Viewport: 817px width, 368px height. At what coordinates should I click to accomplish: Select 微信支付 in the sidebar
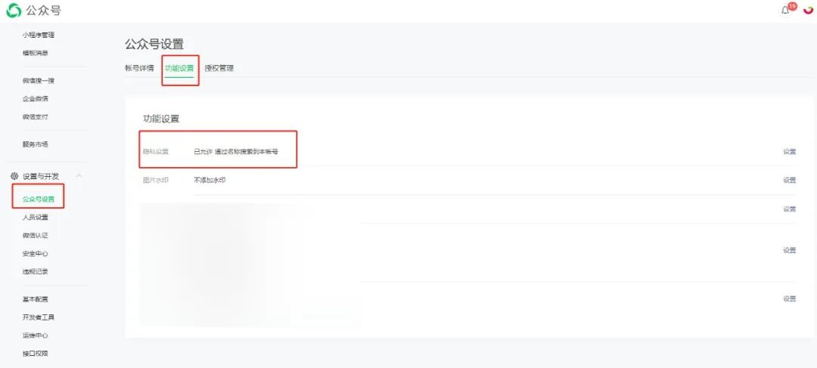(36, 117)
